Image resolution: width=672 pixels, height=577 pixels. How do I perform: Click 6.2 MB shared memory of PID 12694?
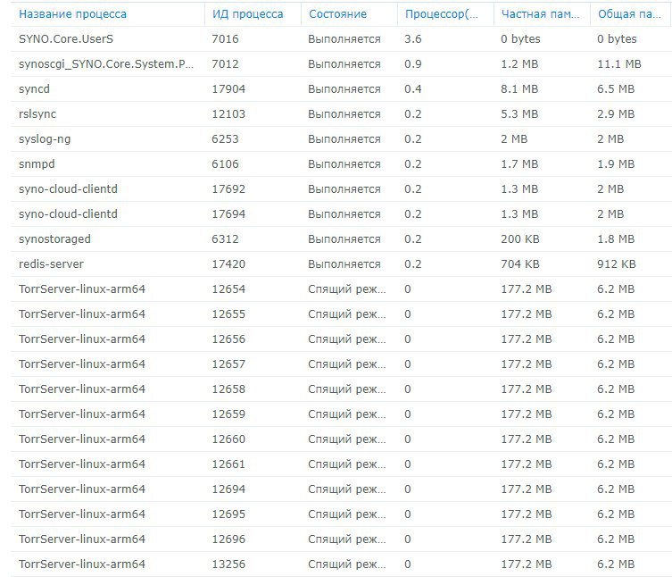(x=616, y=489)
